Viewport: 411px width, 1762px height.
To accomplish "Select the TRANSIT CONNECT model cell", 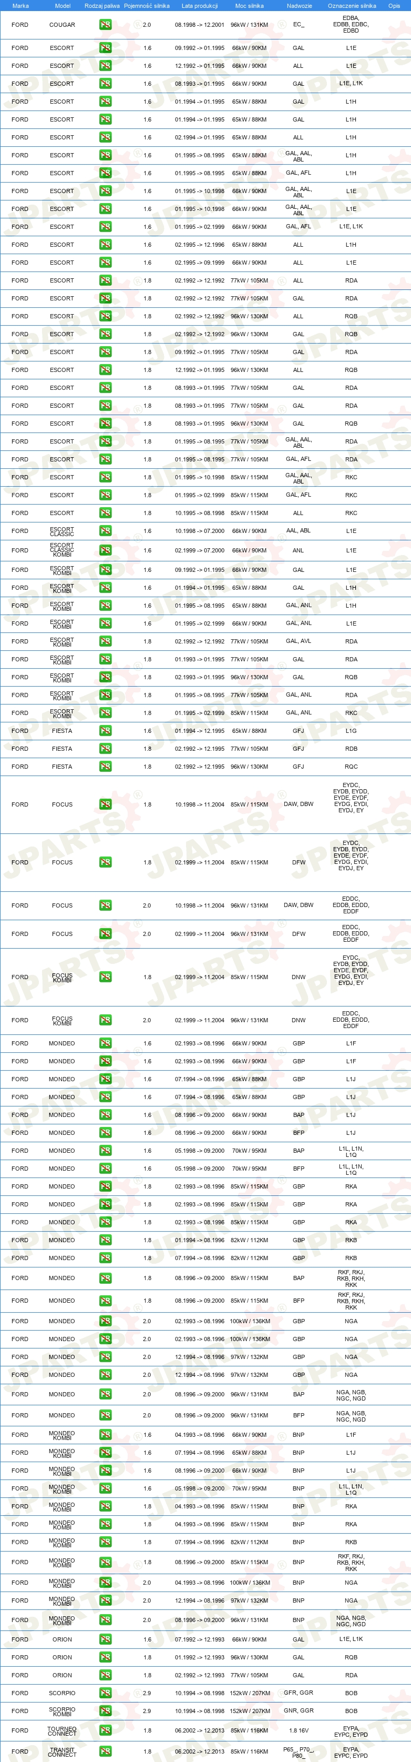I will 62,1751.
